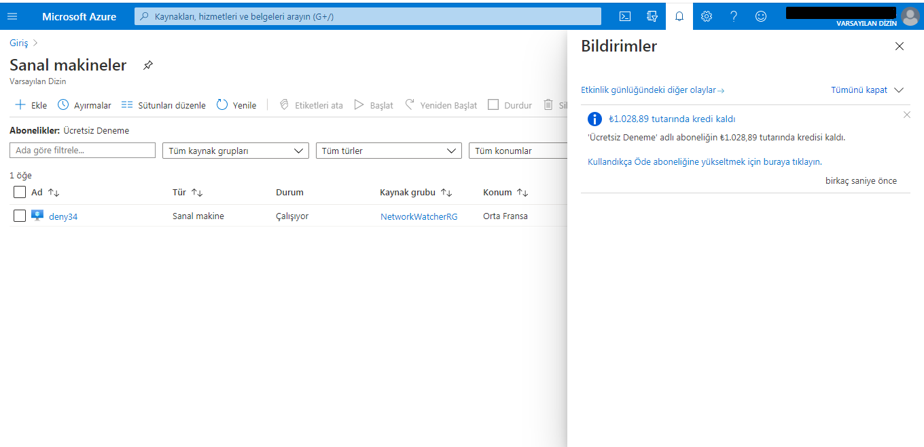Screen dimensions: 924x447
Task: Sort by the Kaynak grubu column
Action: [x=416, y=193]
